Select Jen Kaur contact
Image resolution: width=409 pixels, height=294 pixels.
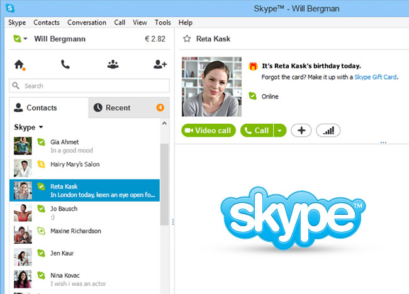85,257
